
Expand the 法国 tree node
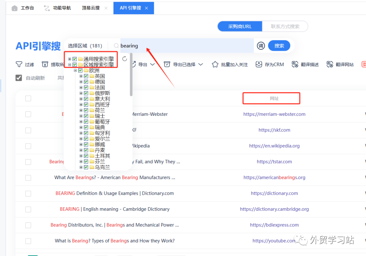pos(81,87)
